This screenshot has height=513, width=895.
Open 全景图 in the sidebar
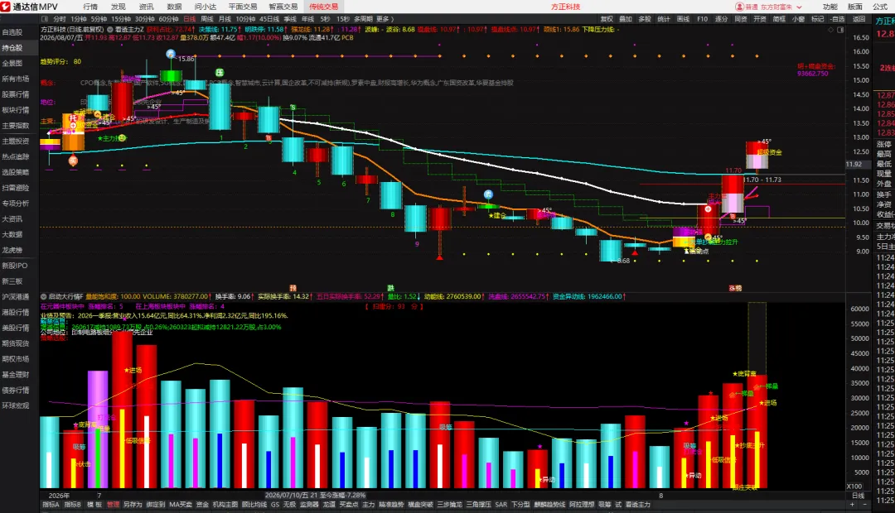click(x=12, y=63)
